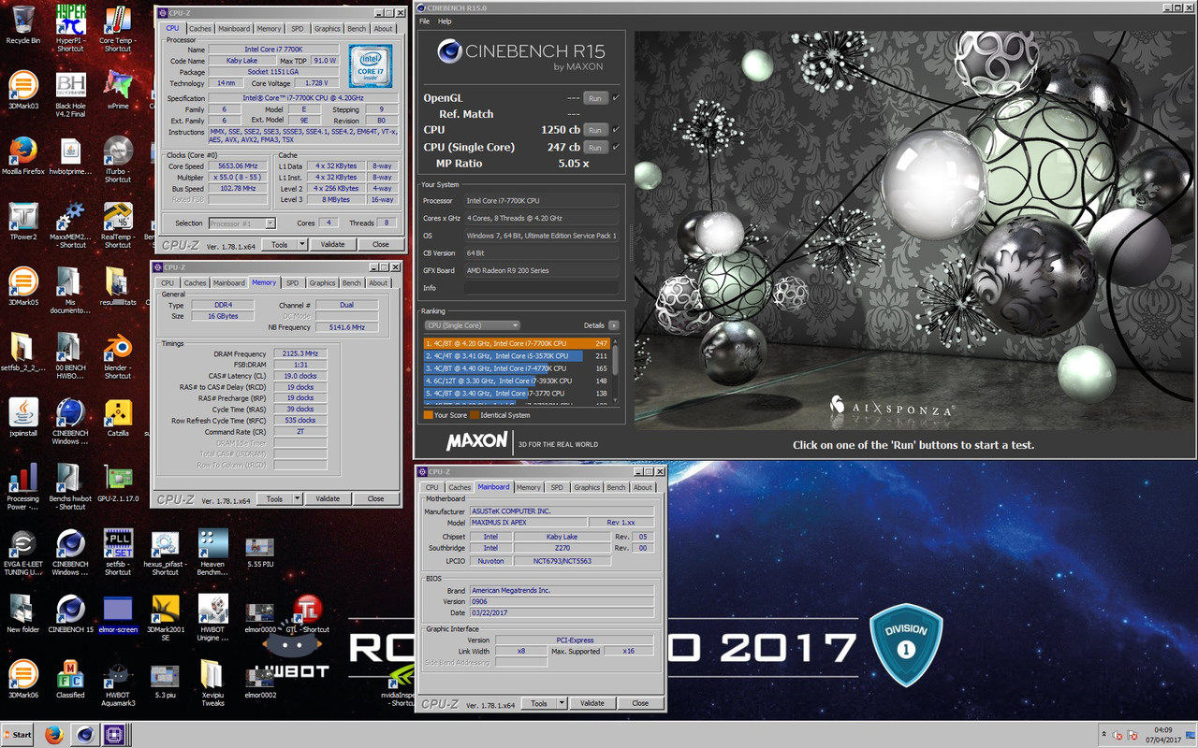
Task: Click the CPU-Z button in the taskbar
Action: [x=114, y=735]
